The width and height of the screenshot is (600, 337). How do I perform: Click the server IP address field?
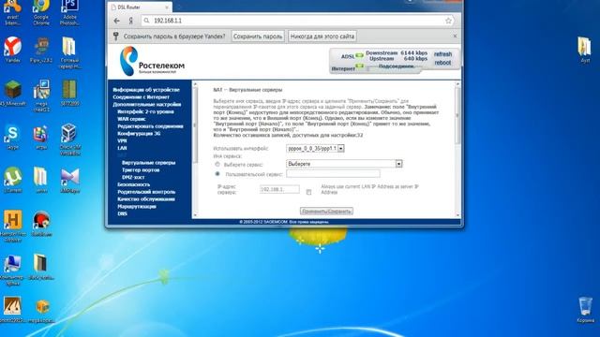pyautogui.click(x=279, y=189)
